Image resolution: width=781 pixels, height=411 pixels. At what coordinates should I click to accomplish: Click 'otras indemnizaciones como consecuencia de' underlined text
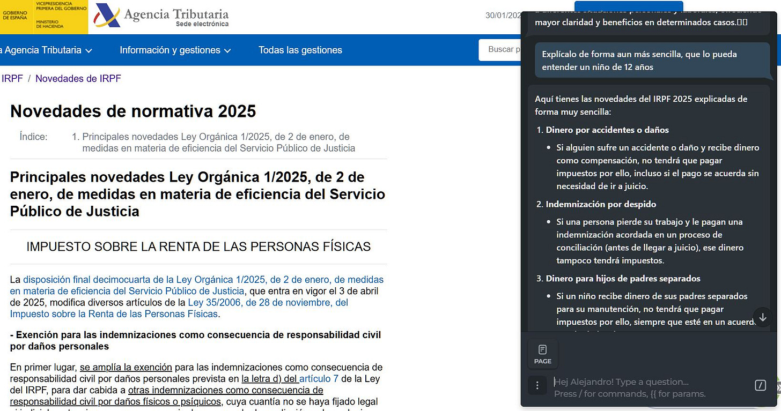click(x=226, y=390)
